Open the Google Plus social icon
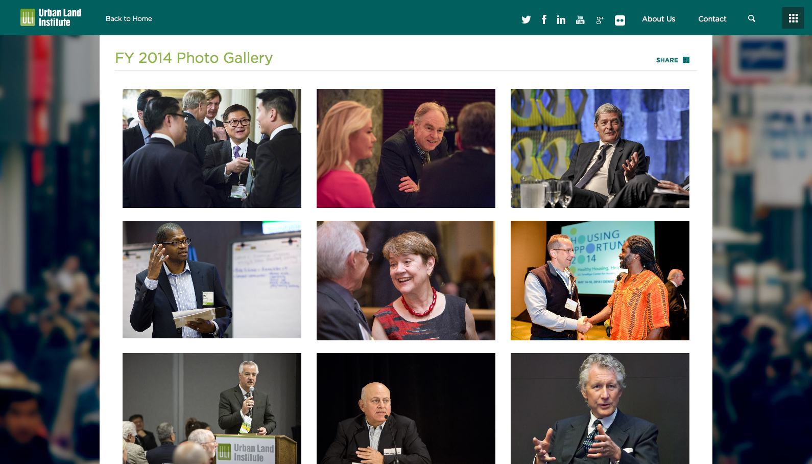Image resolution: width=812 pixels, height=464 pixels. tap(600, 20)
